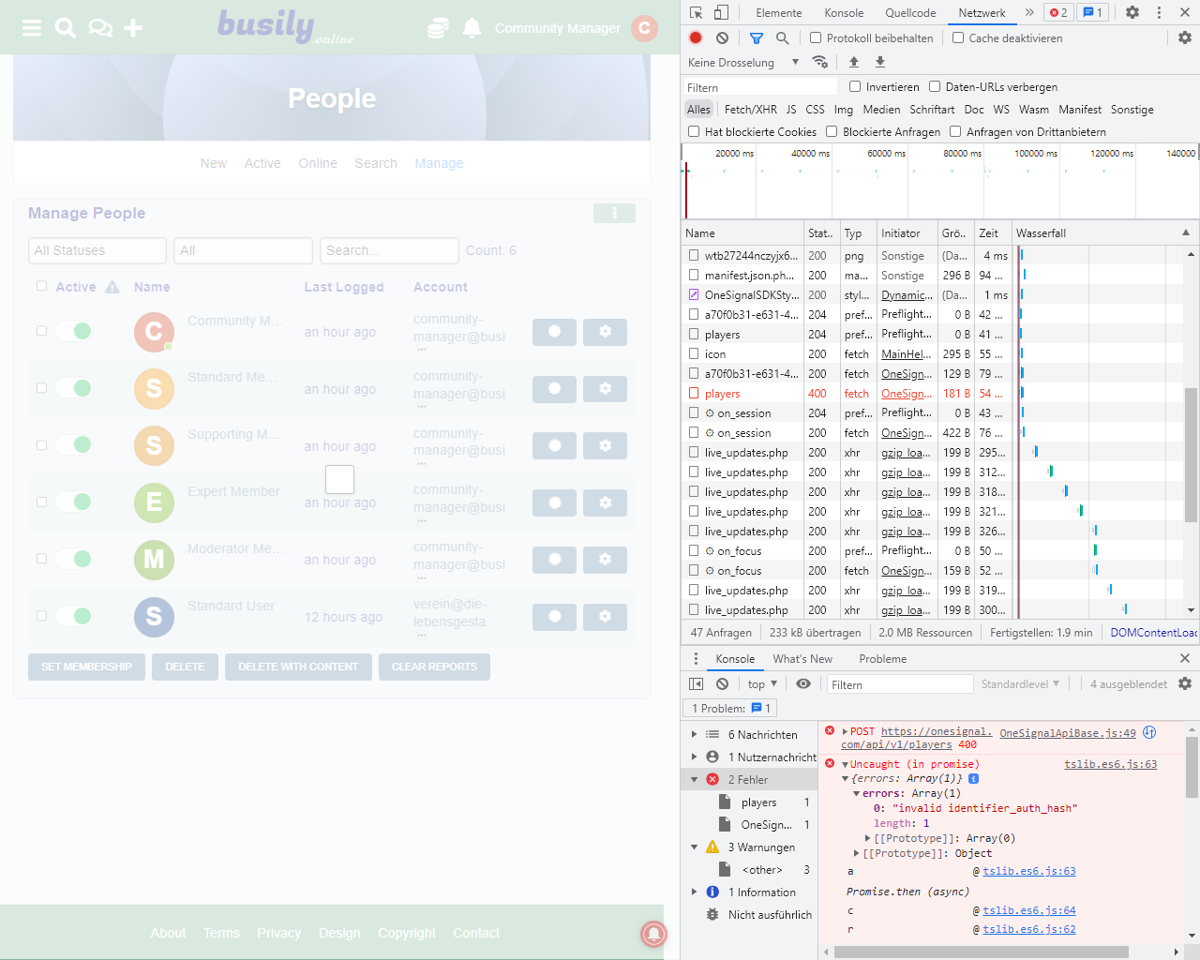Toggle Active switch for Standard User

tap(74, 616)
